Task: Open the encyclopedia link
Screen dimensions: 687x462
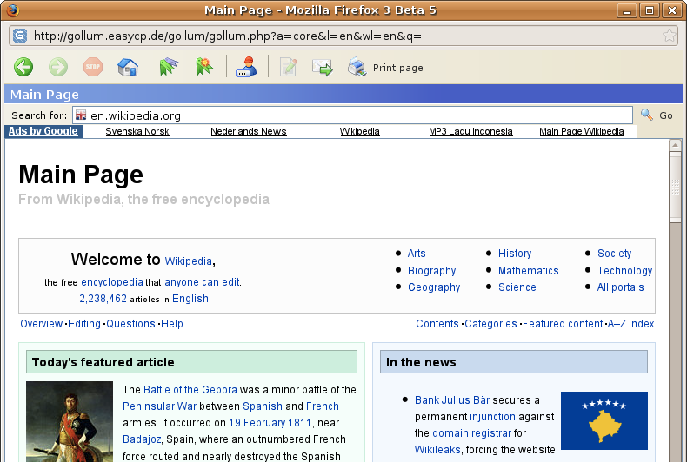Action: tap(111, 282)
